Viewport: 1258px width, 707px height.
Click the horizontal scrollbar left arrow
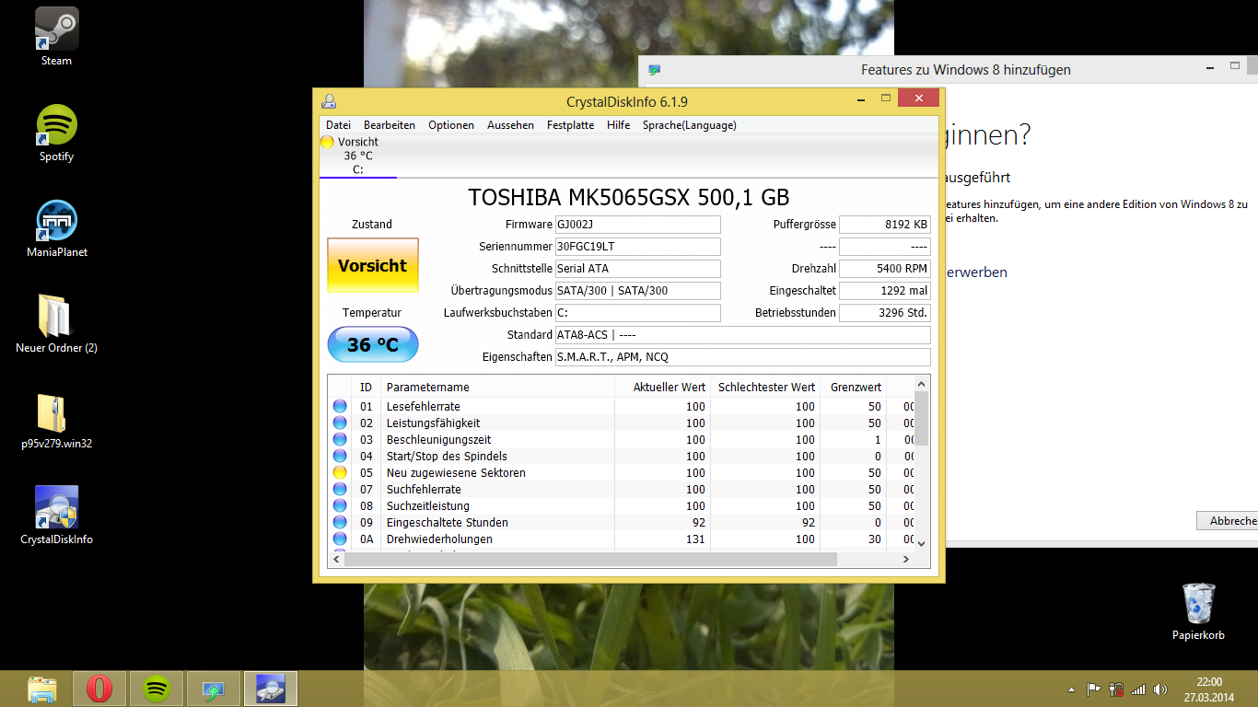(336, 559)
